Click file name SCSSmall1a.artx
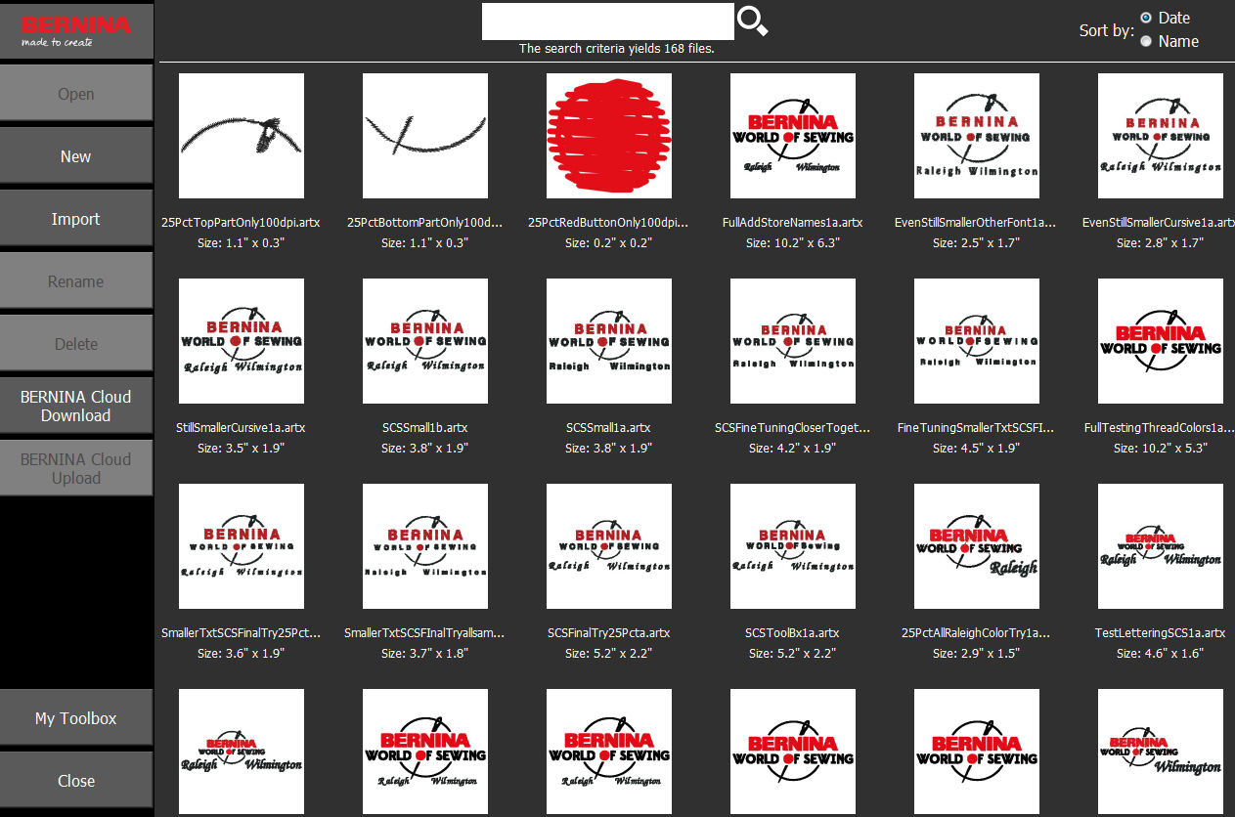Image resolution: width=1235 pixels, height=817 pixels. (x=609, y=428)
